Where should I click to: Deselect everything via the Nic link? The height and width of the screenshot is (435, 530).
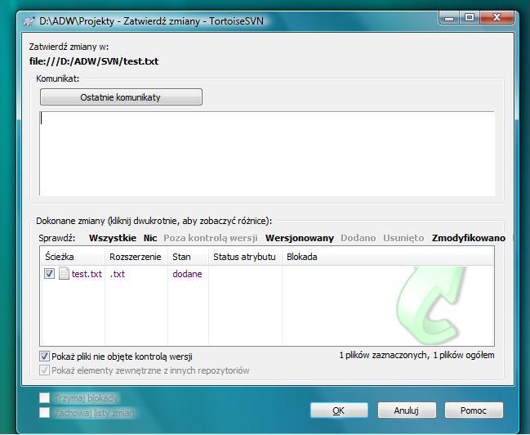pyautogui.click(x=150, y=238)
